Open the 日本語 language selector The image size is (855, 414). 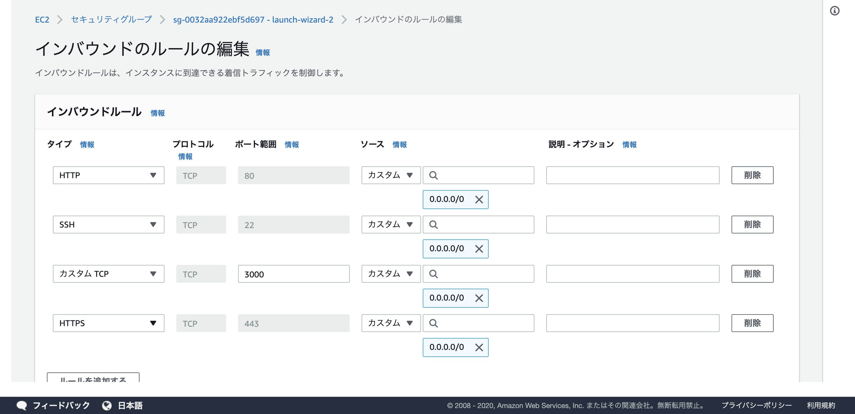point(130,405)
